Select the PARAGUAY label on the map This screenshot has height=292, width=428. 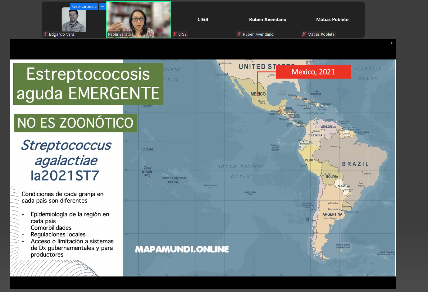[344, 186]
